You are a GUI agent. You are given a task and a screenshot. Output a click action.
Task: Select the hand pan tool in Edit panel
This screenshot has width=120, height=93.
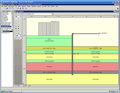point(18,19)
